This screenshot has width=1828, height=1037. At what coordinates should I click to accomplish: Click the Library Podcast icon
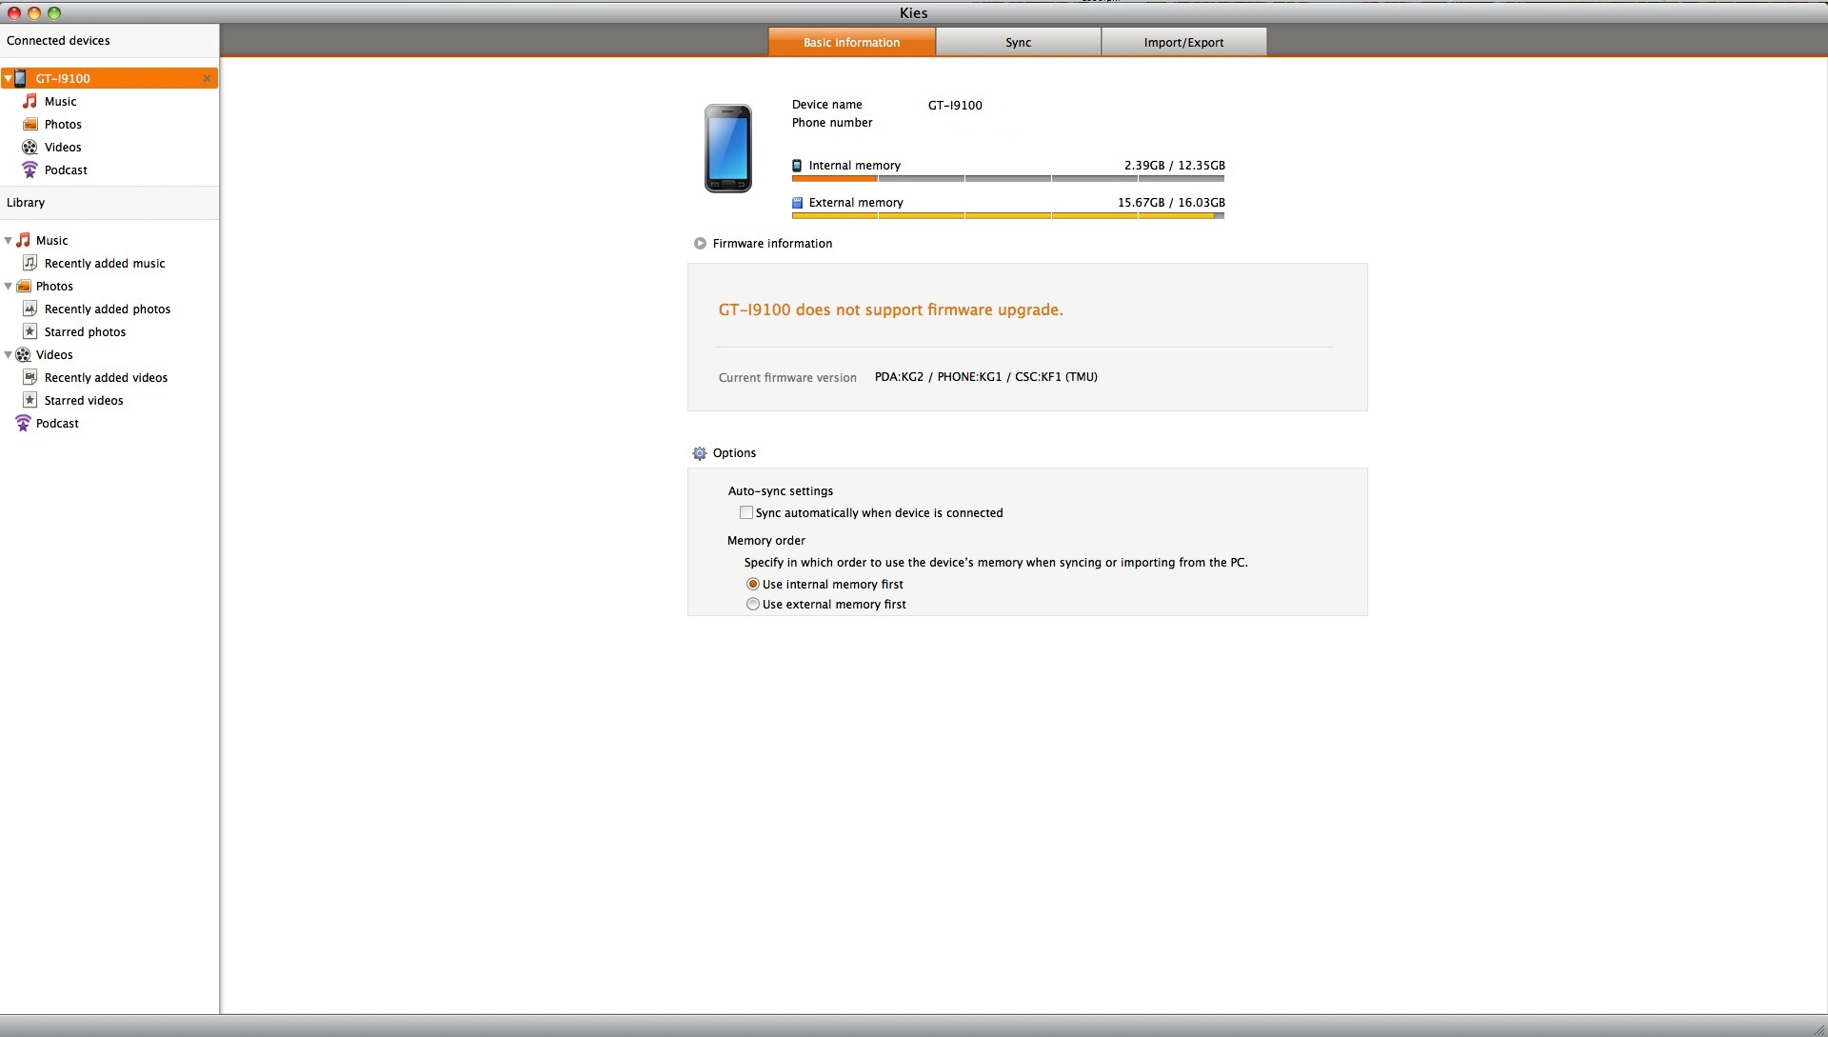coord(23,423)
